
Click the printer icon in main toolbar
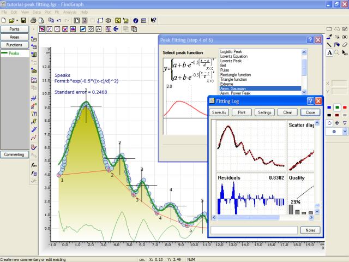(33, 21)
